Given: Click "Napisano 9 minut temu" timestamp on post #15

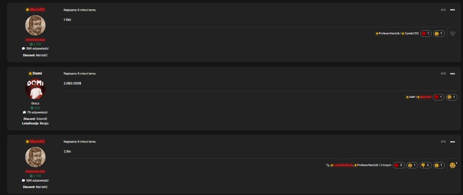Looking at the screenshot, I should click(x=80, y=142).
